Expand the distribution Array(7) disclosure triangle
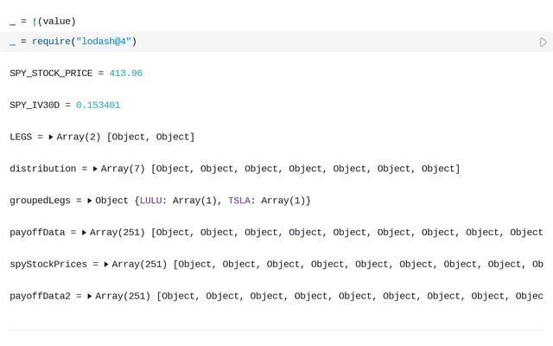Image resolution: width=553 pixels, height=346 pixels. 96,169
